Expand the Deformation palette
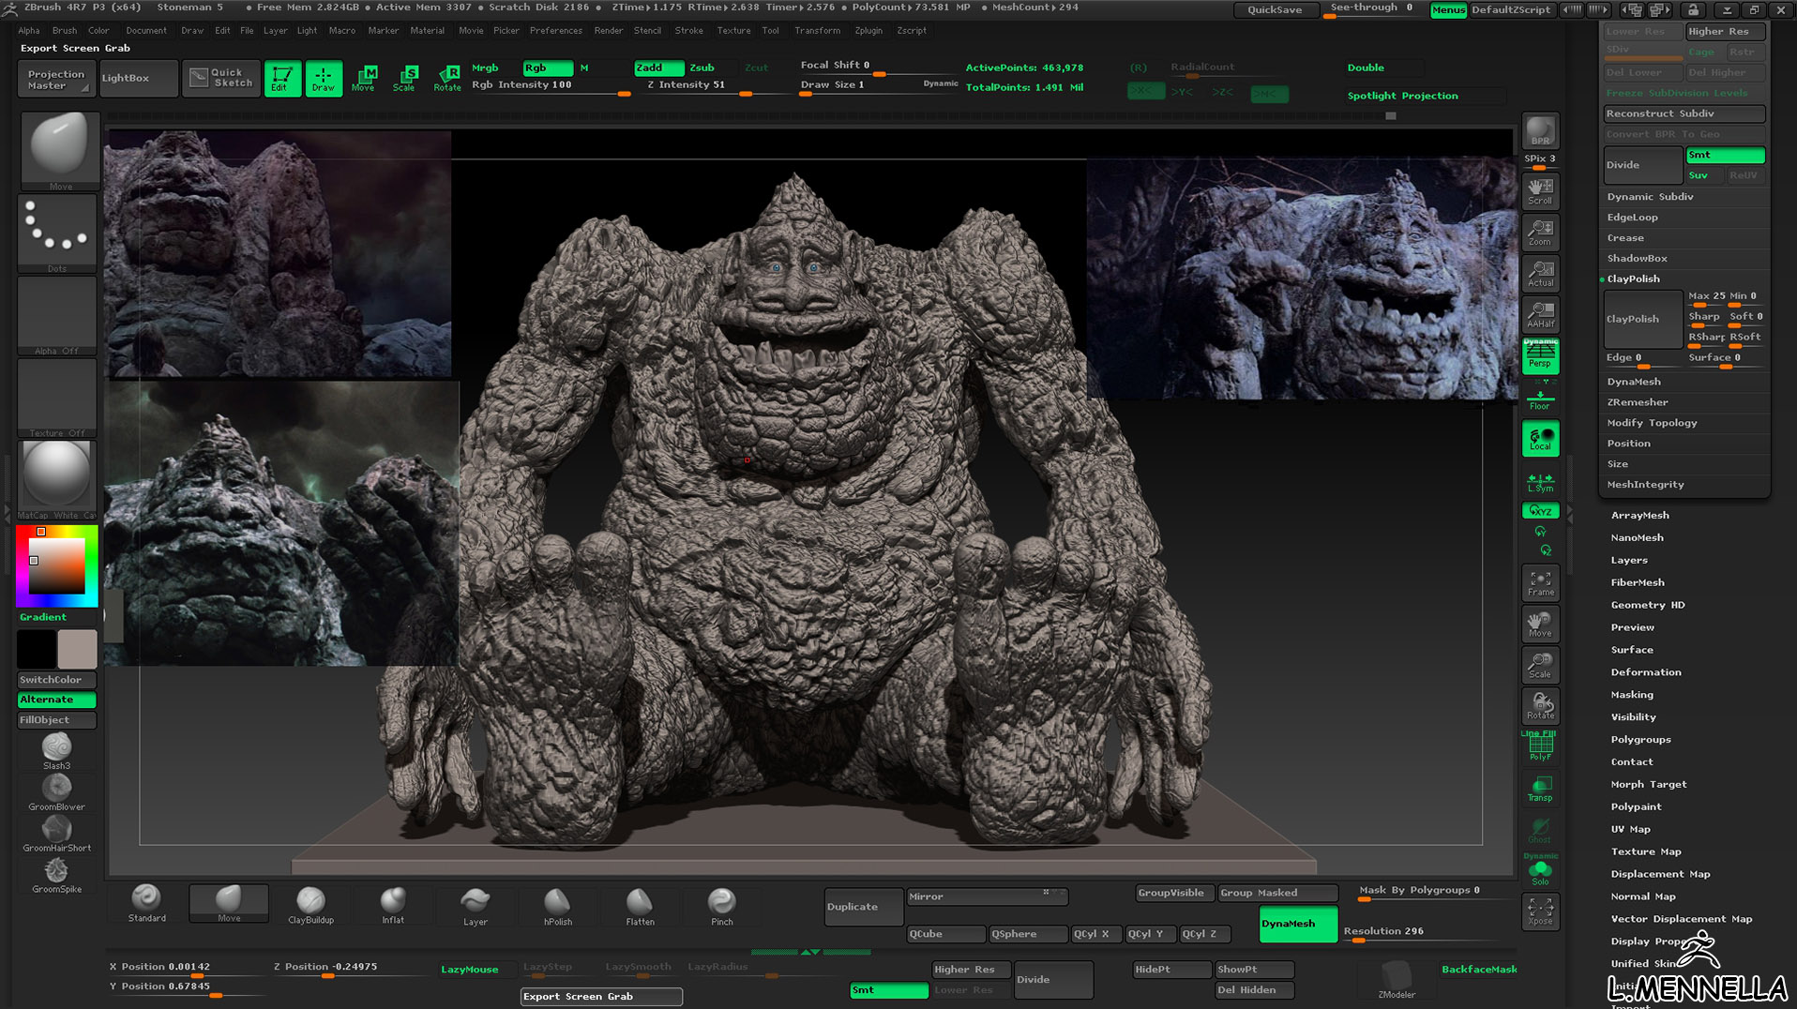Viewport: 1797px width, 1009px height. pos(1645,672)
